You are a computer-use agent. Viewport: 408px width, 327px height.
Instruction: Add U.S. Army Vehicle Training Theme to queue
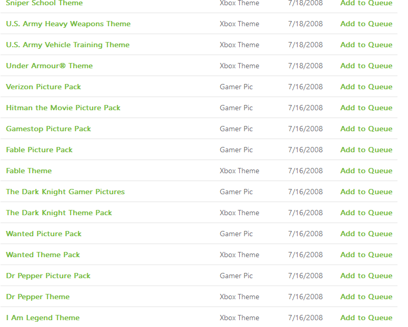tap(366, 45)
